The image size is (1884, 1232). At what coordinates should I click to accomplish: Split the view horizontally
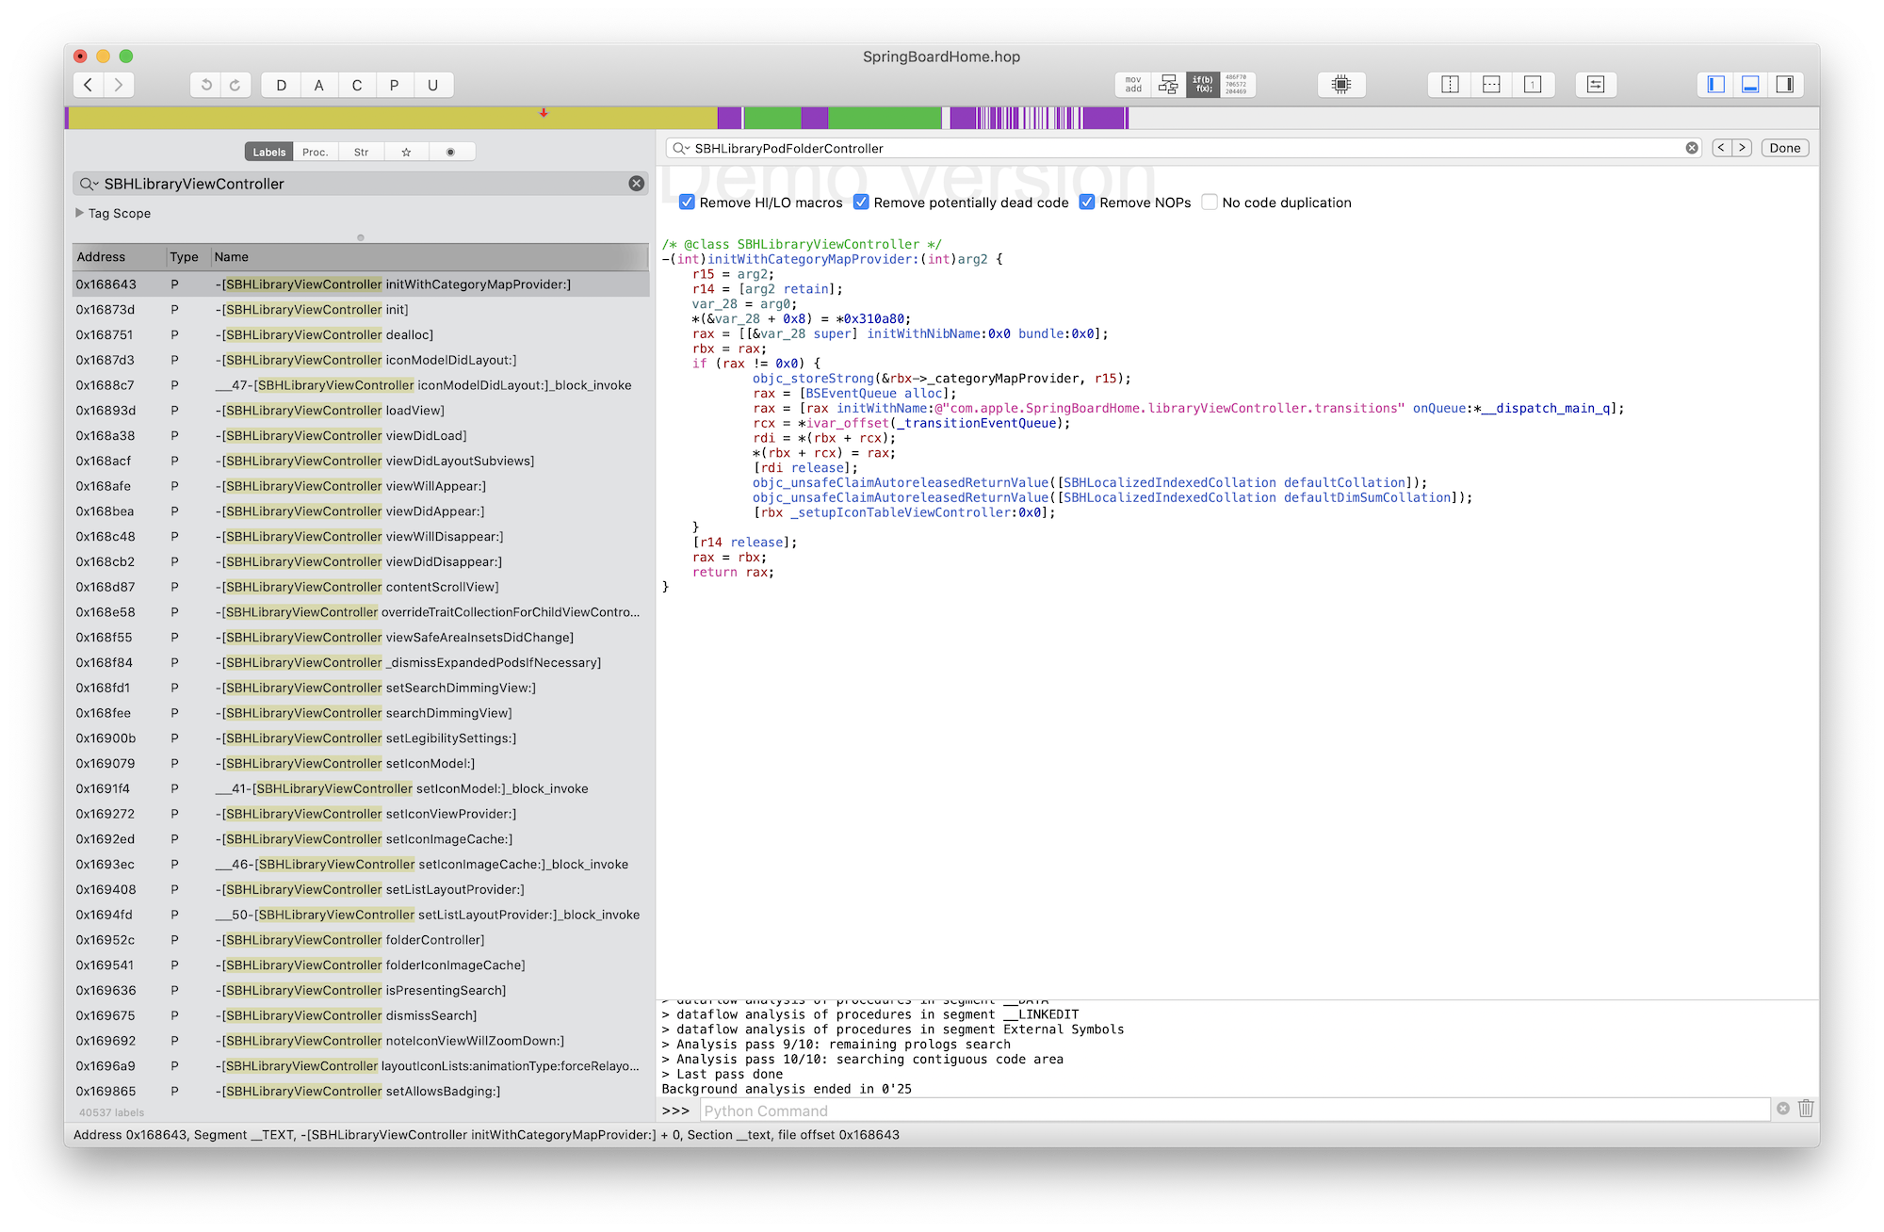1491,85
